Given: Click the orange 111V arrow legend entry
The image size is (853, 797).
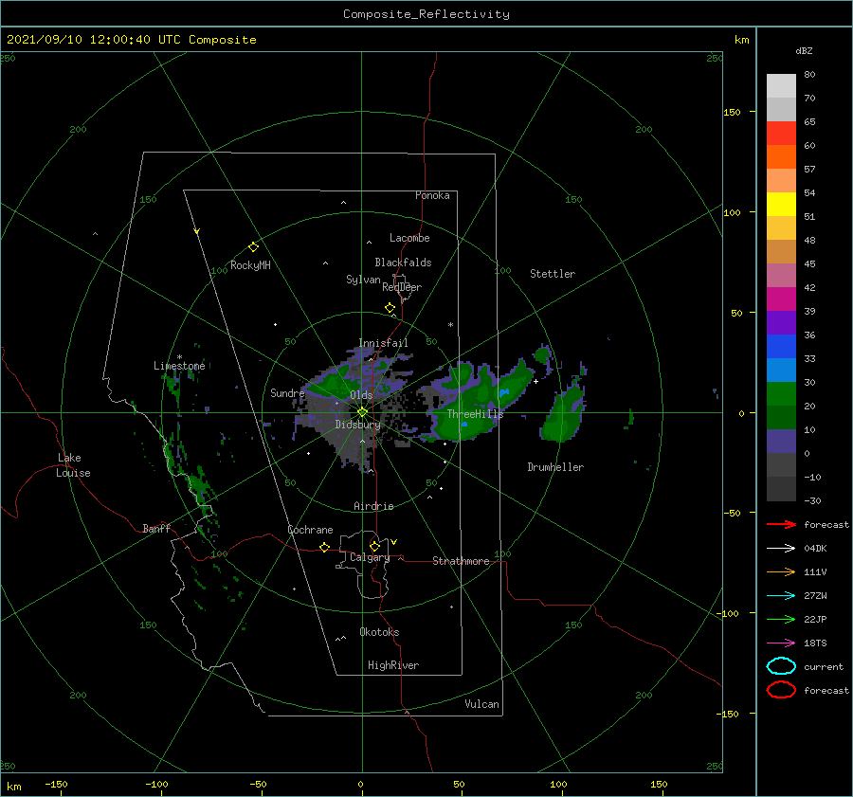Looking at the screenshot, I should [781, 571].
